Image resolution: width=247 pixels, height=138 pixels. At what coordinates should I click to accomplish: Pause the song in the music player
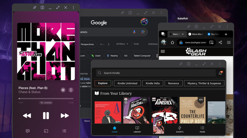[46, 116]
